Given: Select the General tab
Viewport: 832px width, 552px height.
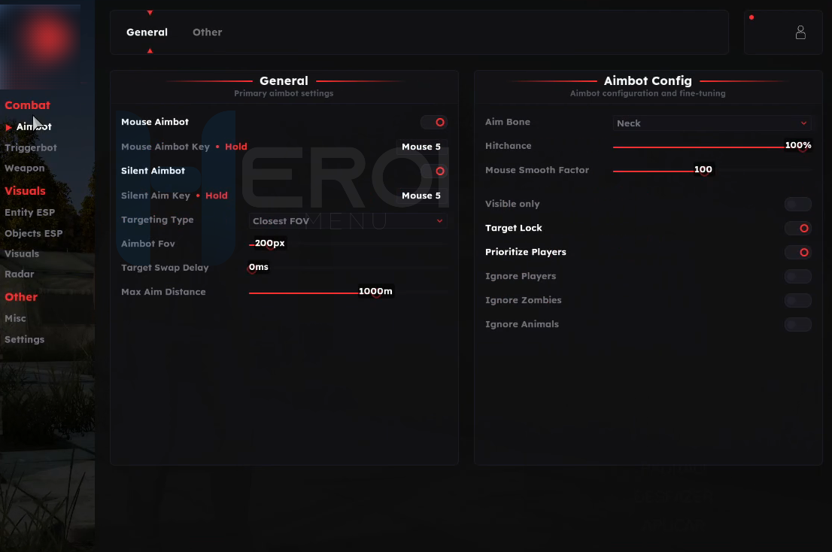Looking at the screenshot, I should pyautogui.click(x=147, y=32).
